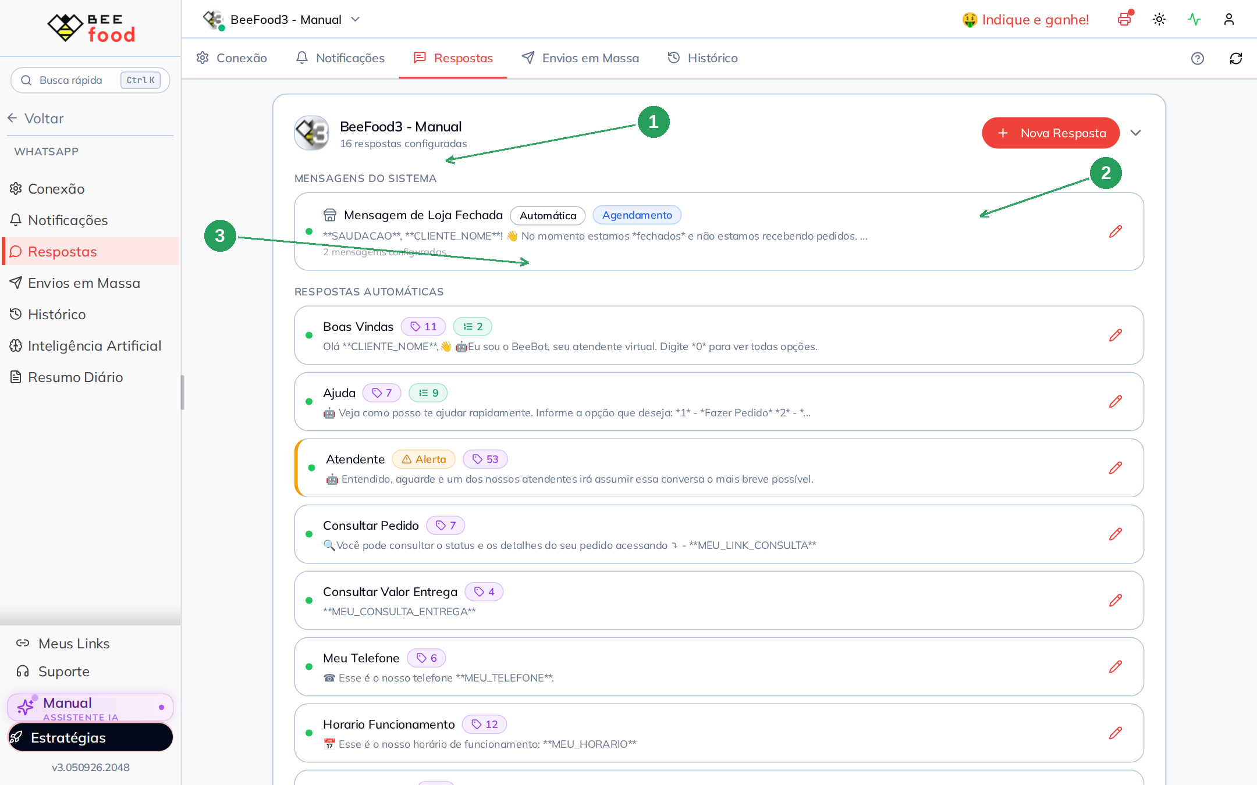1257x785 pixels.
Task: Edit the Atendente response
Action: click(x=1116, y=468)
